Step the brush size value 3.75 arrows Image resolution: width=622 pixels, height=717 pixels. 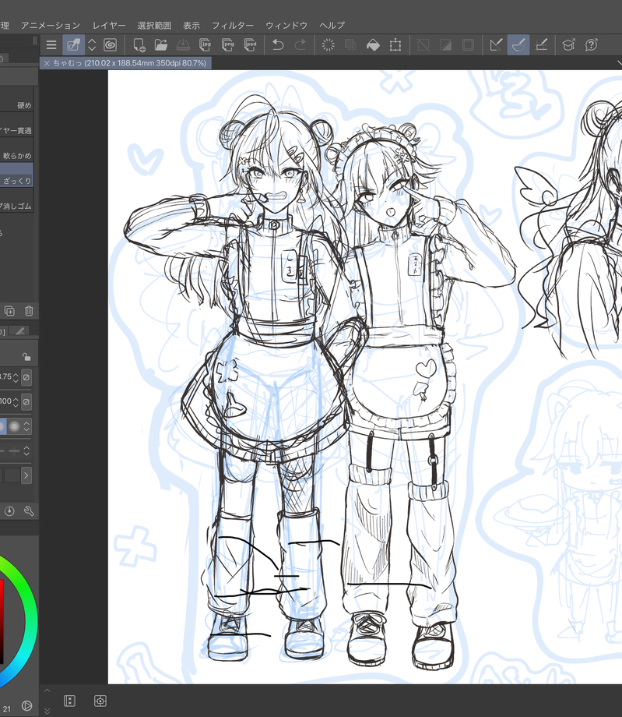16,377
